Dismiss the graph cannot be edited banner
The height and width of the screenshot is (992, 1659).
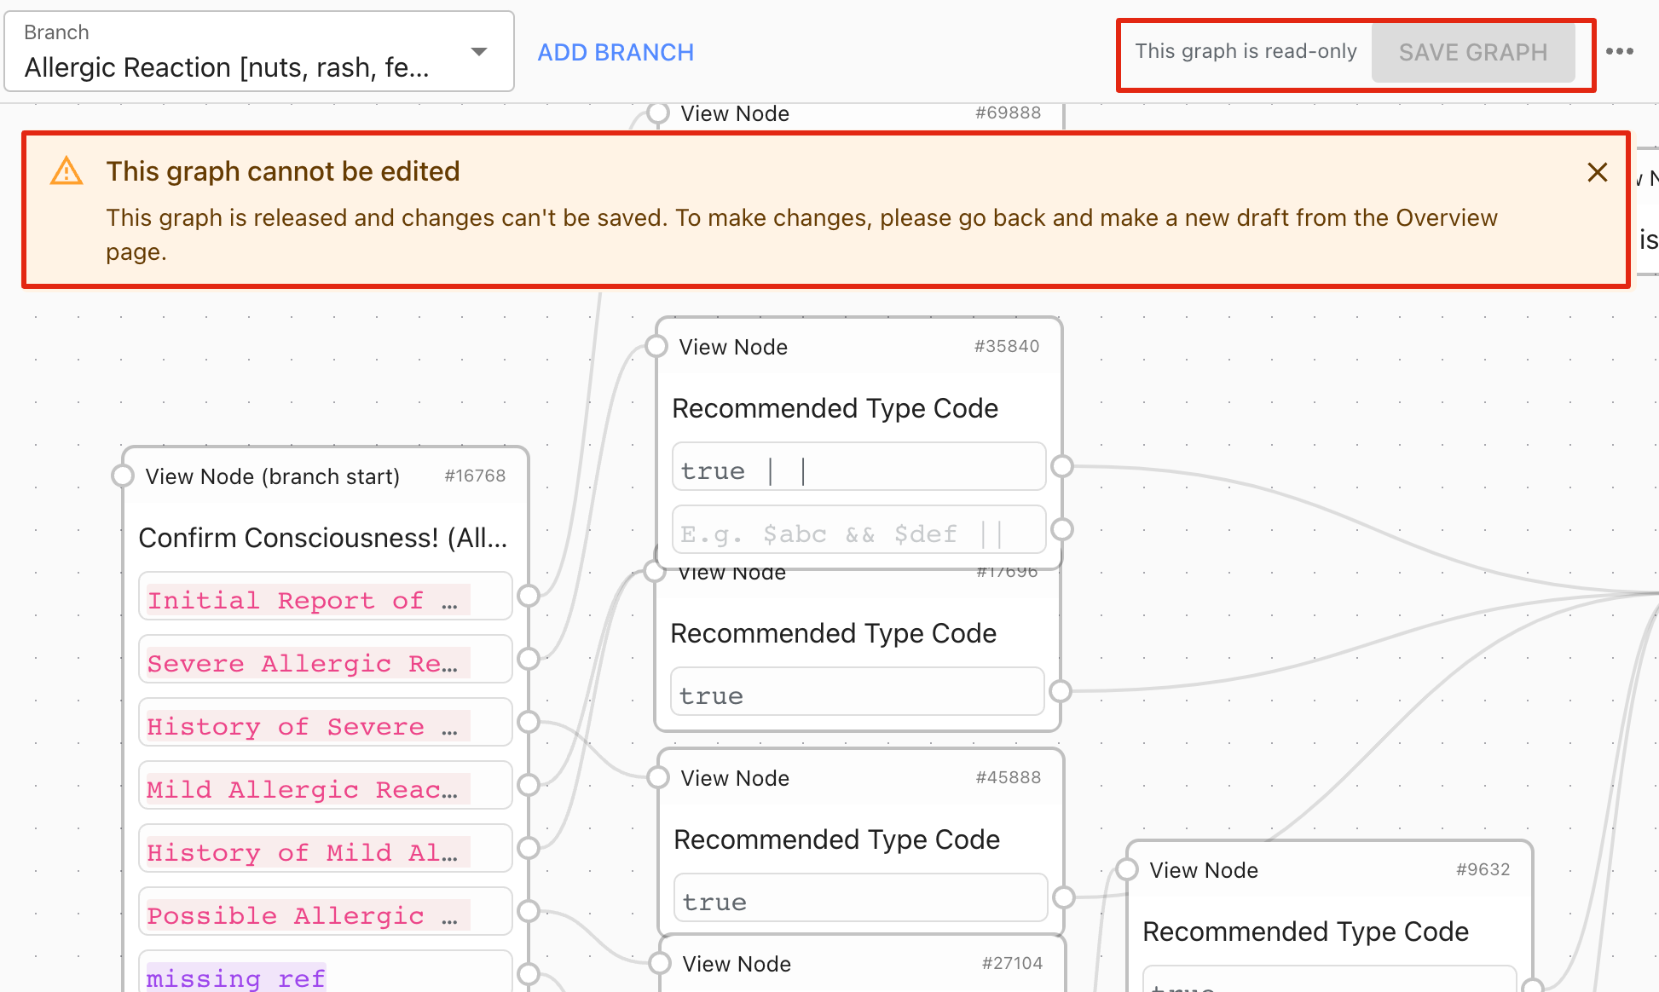click(1597, 172)
